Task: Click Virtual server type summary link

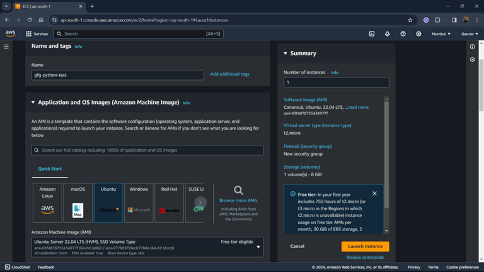Action: pos(318,125)
